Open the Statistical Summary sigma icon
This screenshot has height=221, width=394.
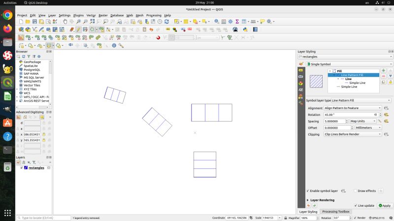click(237, 22)
